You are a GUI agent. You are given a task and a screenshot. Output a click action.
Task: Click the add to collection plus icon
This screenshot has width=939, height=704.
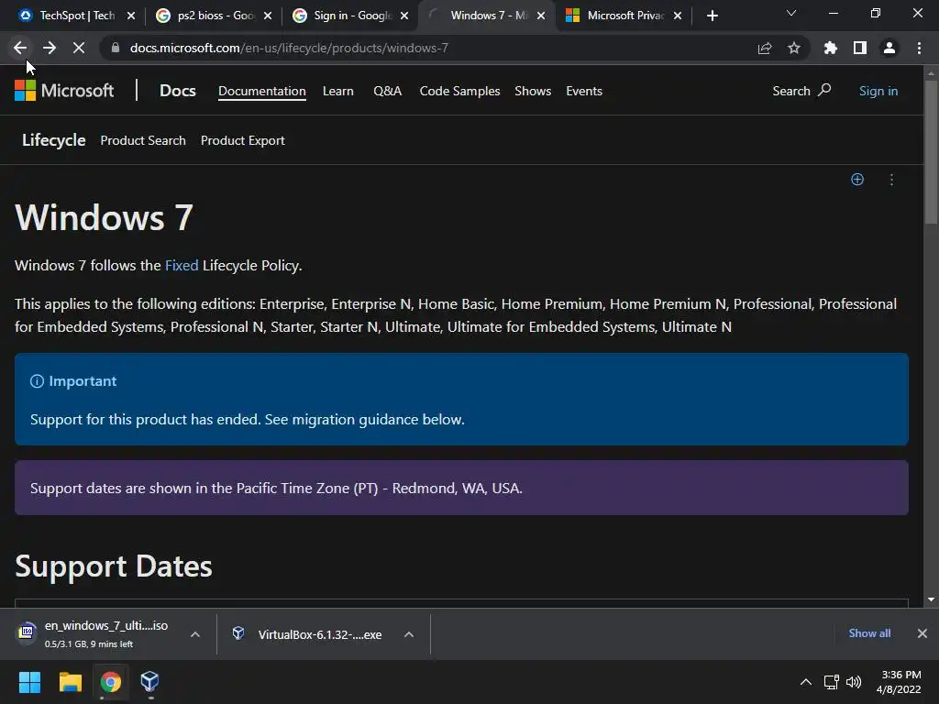pos(857,180)
